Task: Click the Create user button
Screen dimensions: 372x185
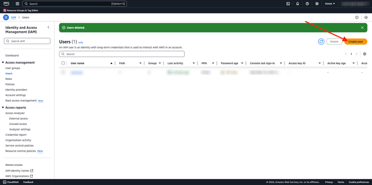Action: 356,42
